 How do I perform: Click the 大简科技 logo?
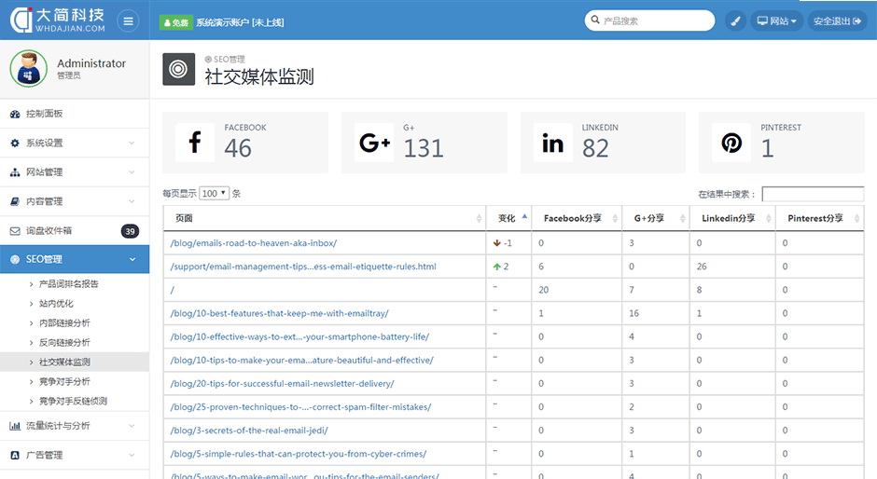point(58,21)
